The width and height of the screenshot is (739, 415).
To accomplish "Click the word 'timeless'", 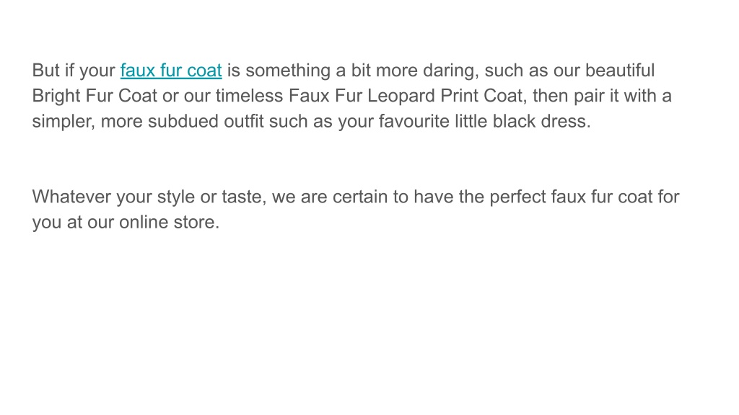I will coord(249,96).
